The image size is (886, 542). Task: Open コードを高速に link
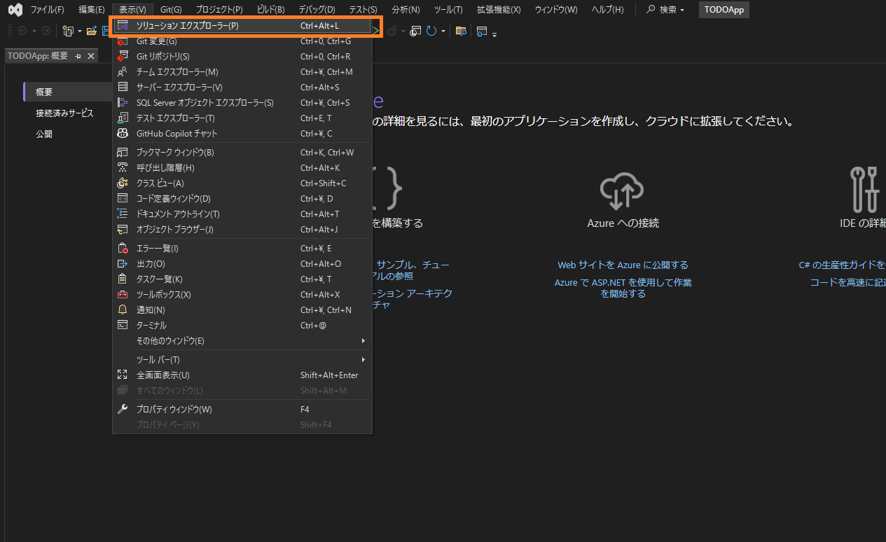(x=847, y=282)
